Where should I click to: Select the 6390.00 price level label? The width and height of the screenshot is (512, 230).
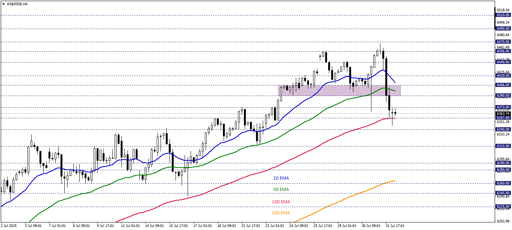pyautogui.click(x=503, y=96)
